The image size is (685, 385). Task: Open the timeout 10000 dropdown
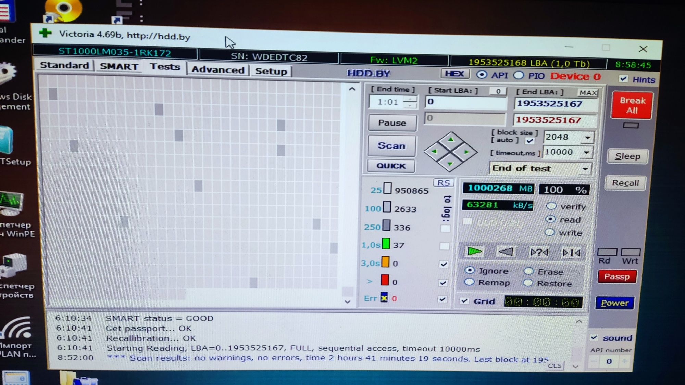586,153
